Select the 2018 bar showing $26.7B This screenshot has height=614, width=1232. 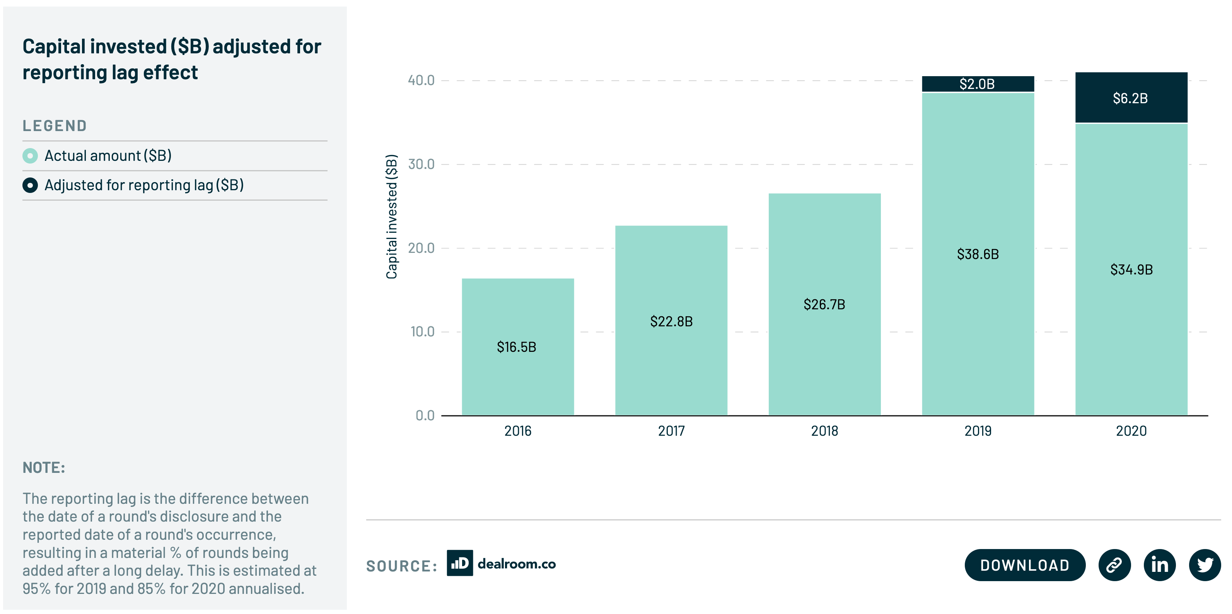tap(824, 304)
